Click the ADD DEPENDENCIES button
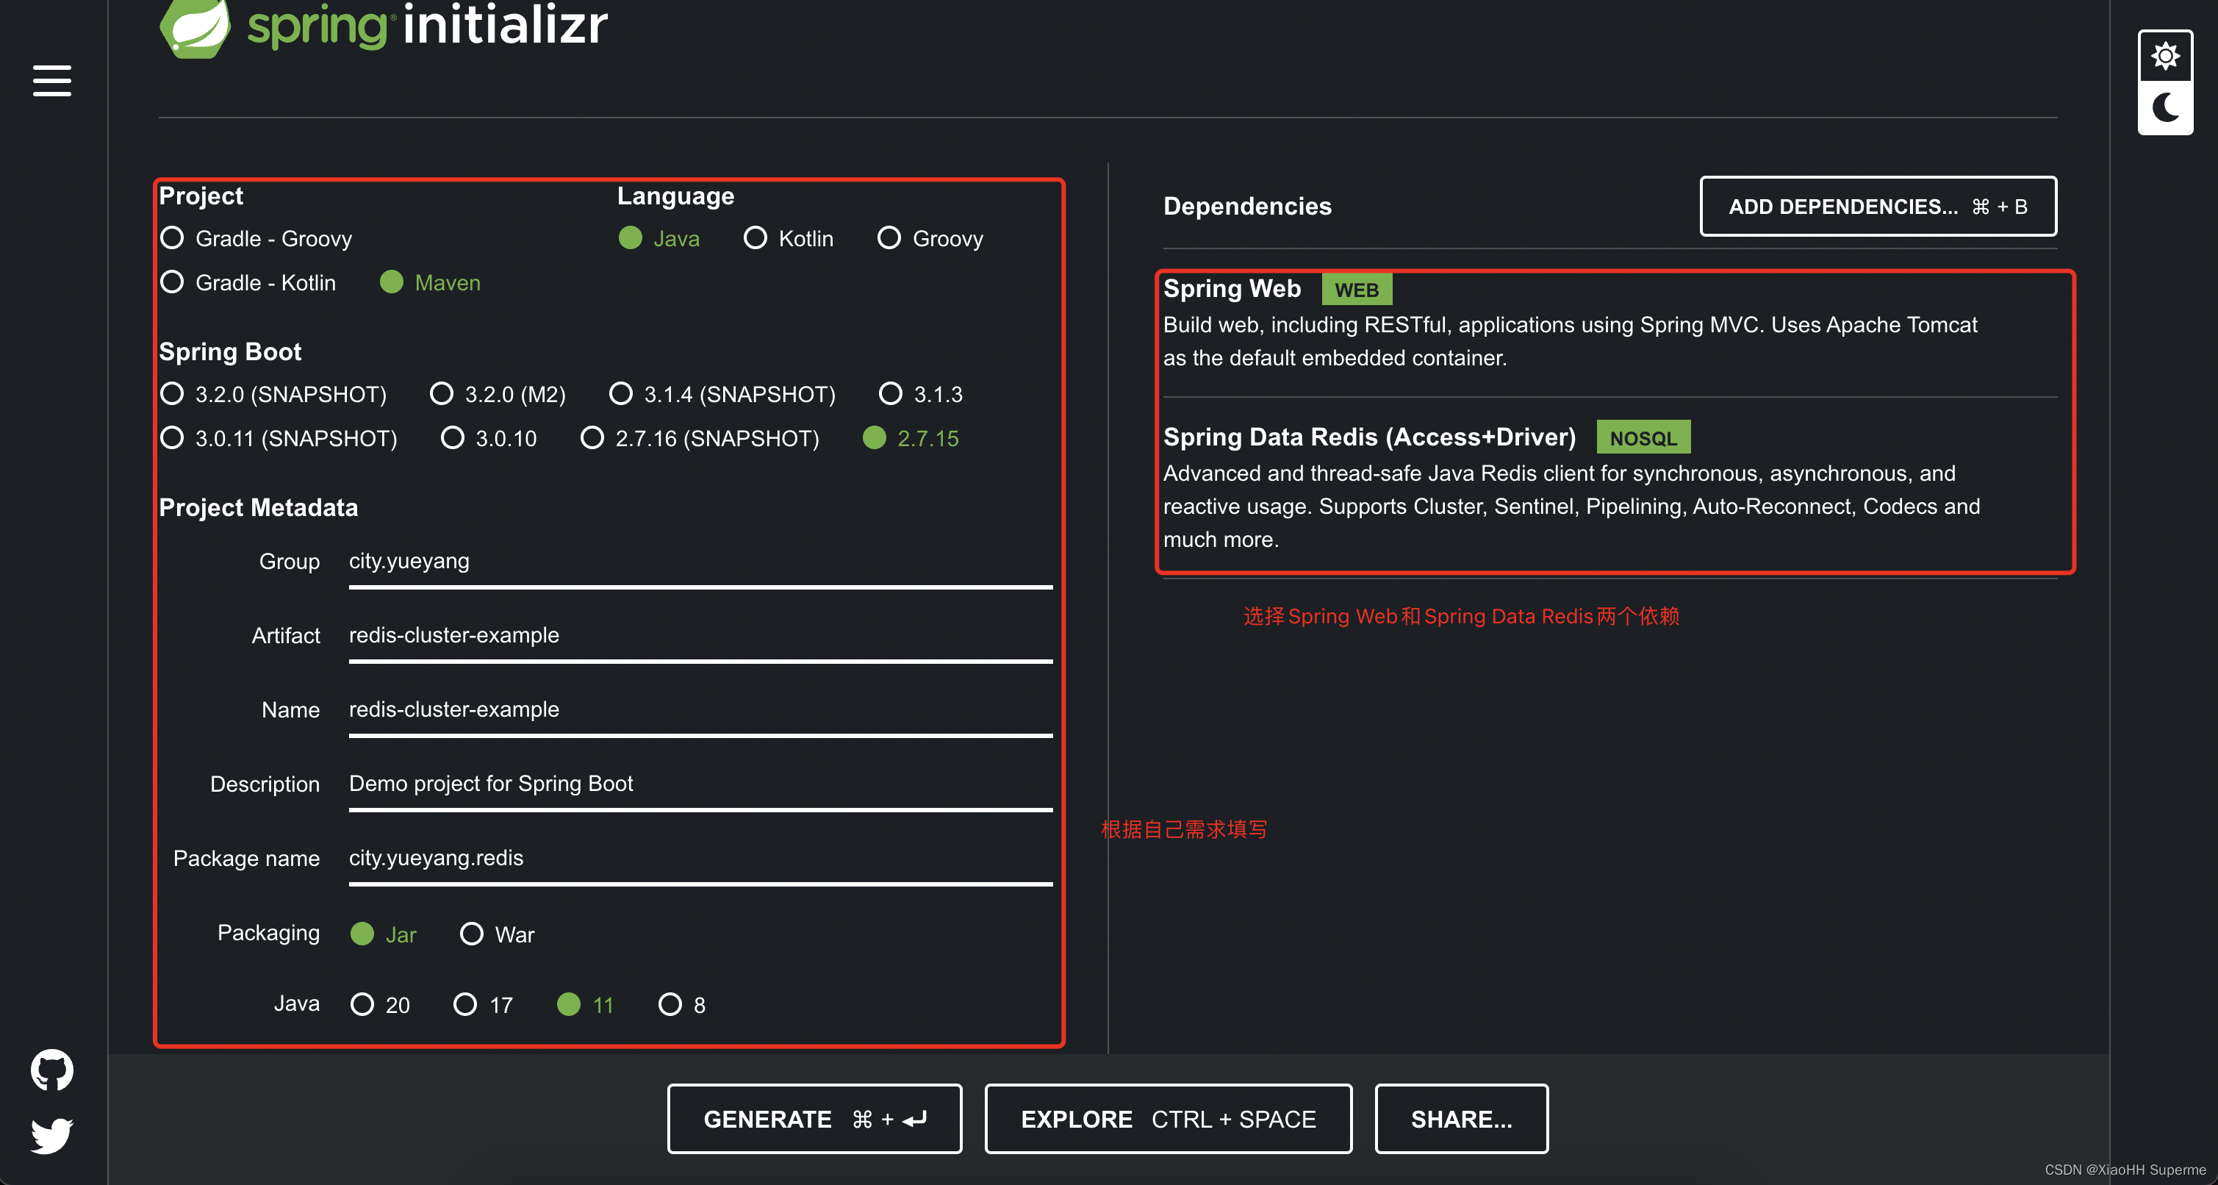The image size is (2218, 1185). coord(1878,207)
